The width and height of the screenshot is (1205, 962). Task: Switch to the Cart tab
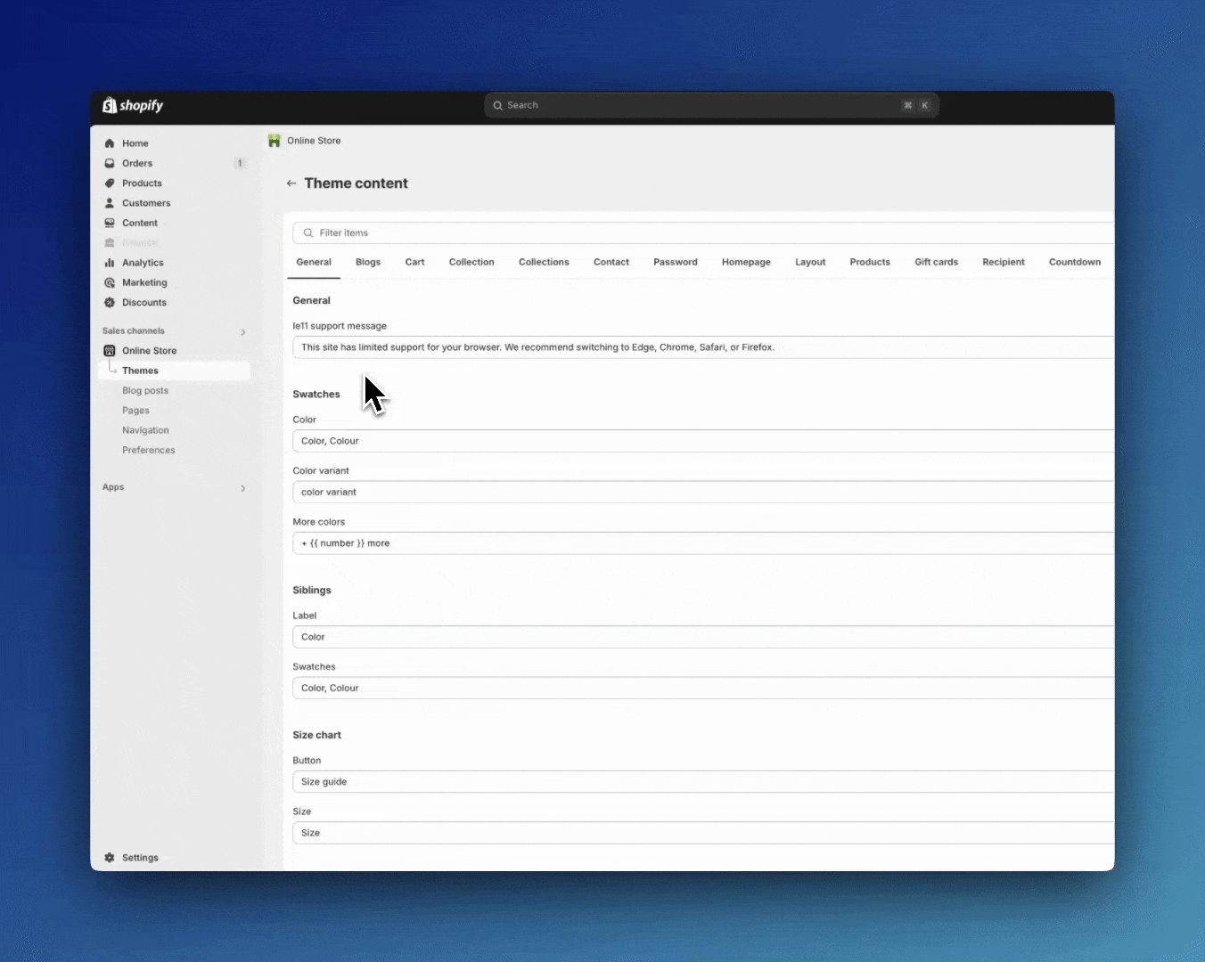pos(414,262)
